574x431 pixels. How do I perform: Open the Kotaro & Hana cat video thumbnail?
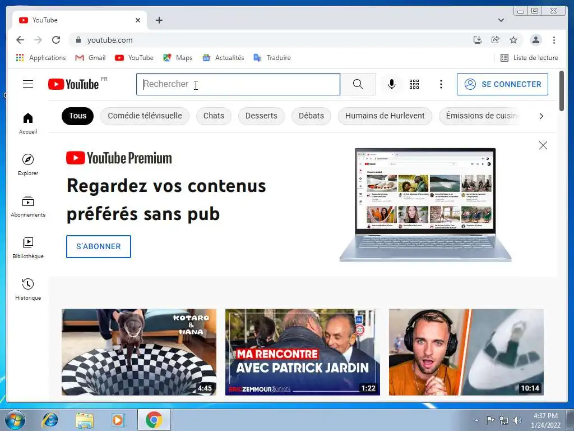coord(139,352)
